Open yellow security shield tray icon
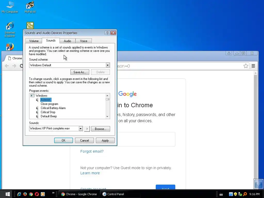The height and width of the screenshot is (198, 264). click(235, 194)
